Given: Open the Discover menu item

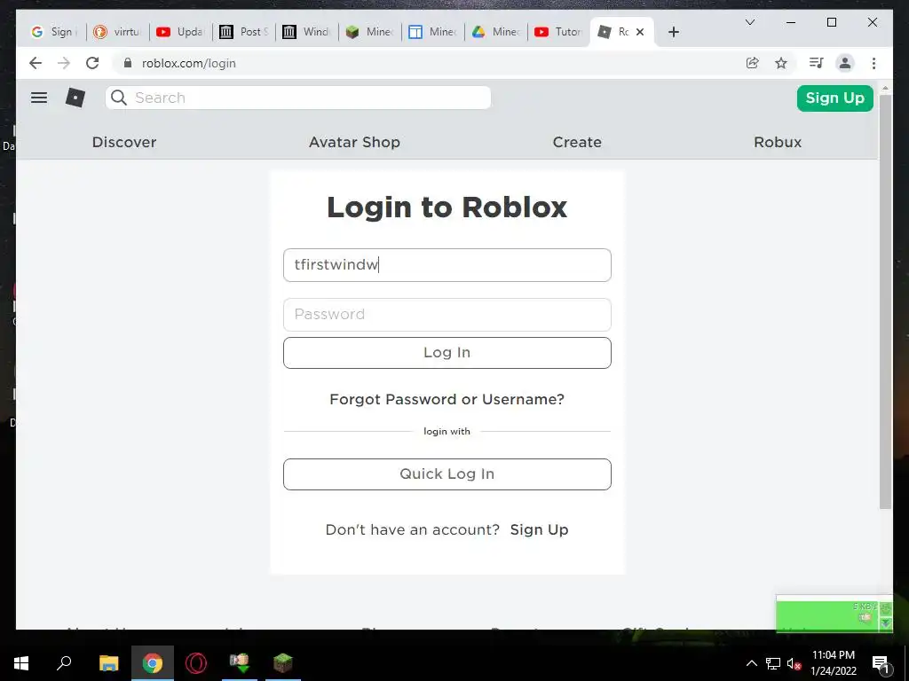Looking at the screenshot, I should (x=124, y=142).
